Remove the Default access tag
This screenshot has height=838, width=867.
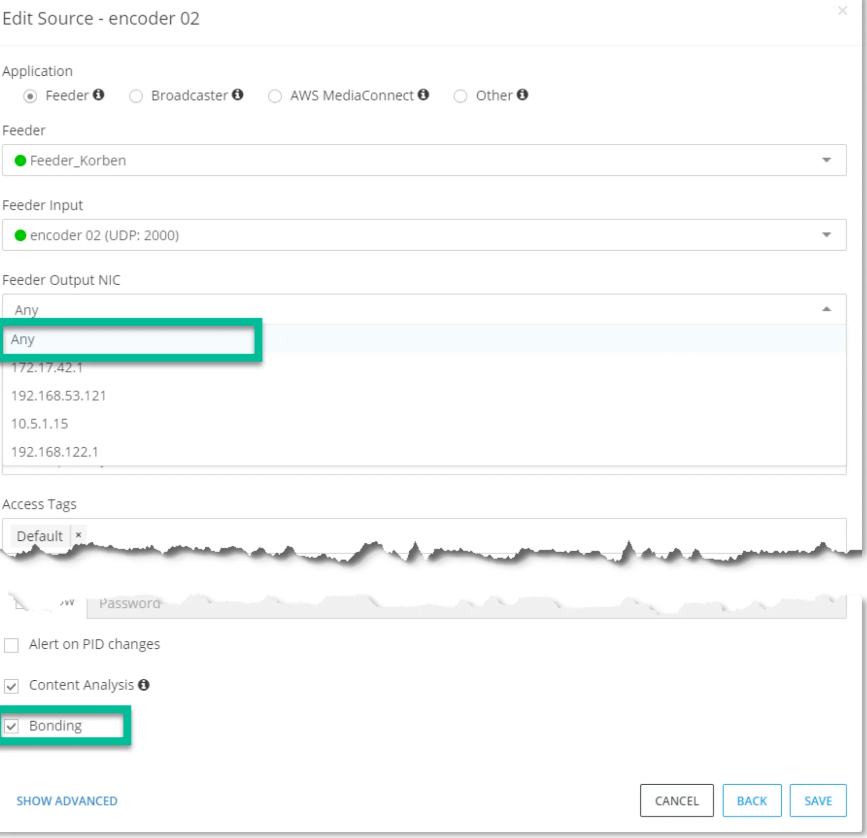click(79, 535)
